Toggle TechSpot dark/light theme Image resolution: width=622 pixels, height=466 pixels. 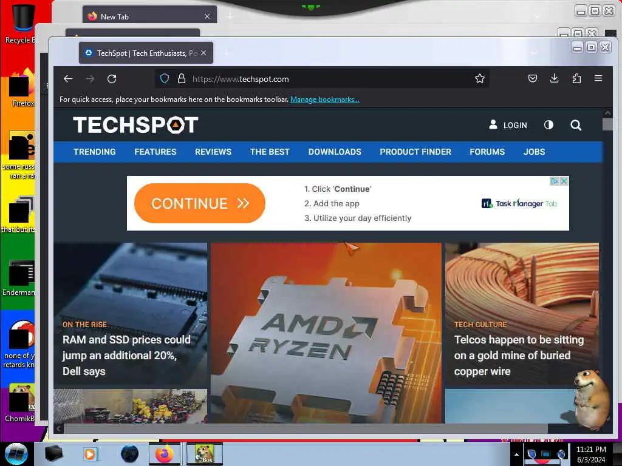pyautogui.click(x=549, y=125)
